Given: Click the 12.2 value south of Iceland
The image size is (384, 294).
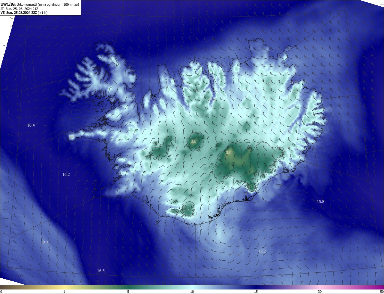Looking at the screenshot, I should 262,251.
